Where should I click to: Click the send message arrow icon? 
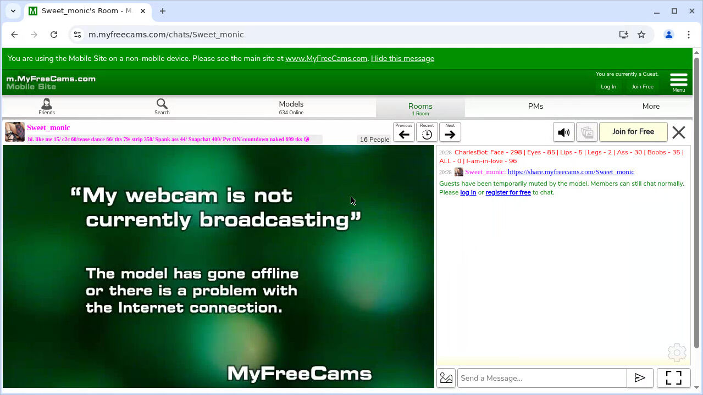(640, 378)
